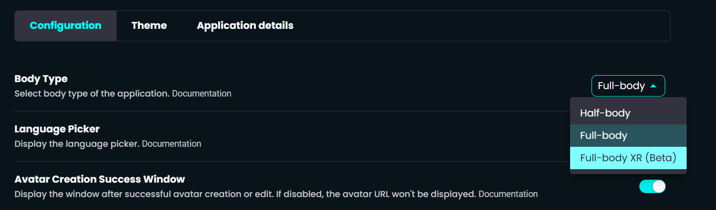Choose the Full-body option in the list
Screen dimensions: 716x210
tap(603, 135)
